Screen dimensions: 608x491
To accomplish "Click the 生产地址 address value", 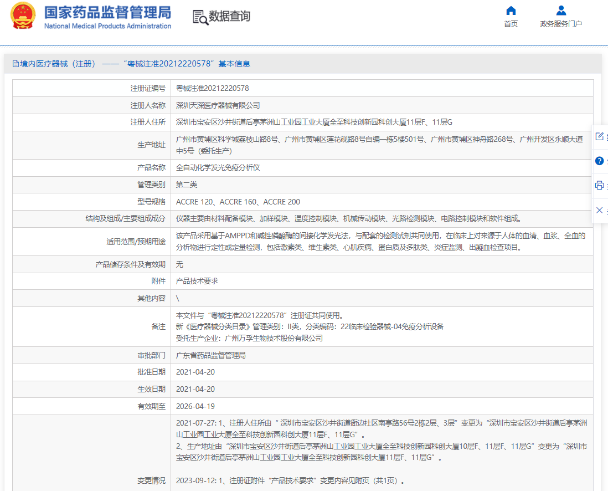I will pos(380,145).
